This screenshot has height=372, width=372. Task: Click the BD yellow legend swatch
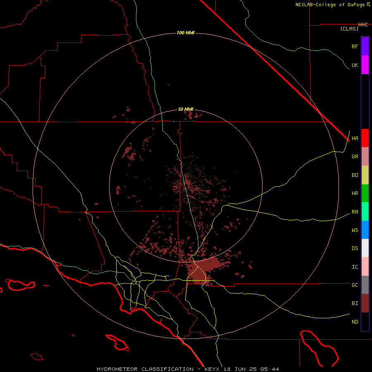[365, 175]
